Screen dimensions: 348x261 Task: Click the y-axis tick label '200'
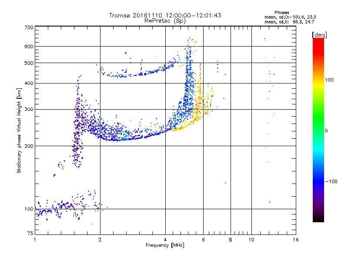tap(29, 146)
